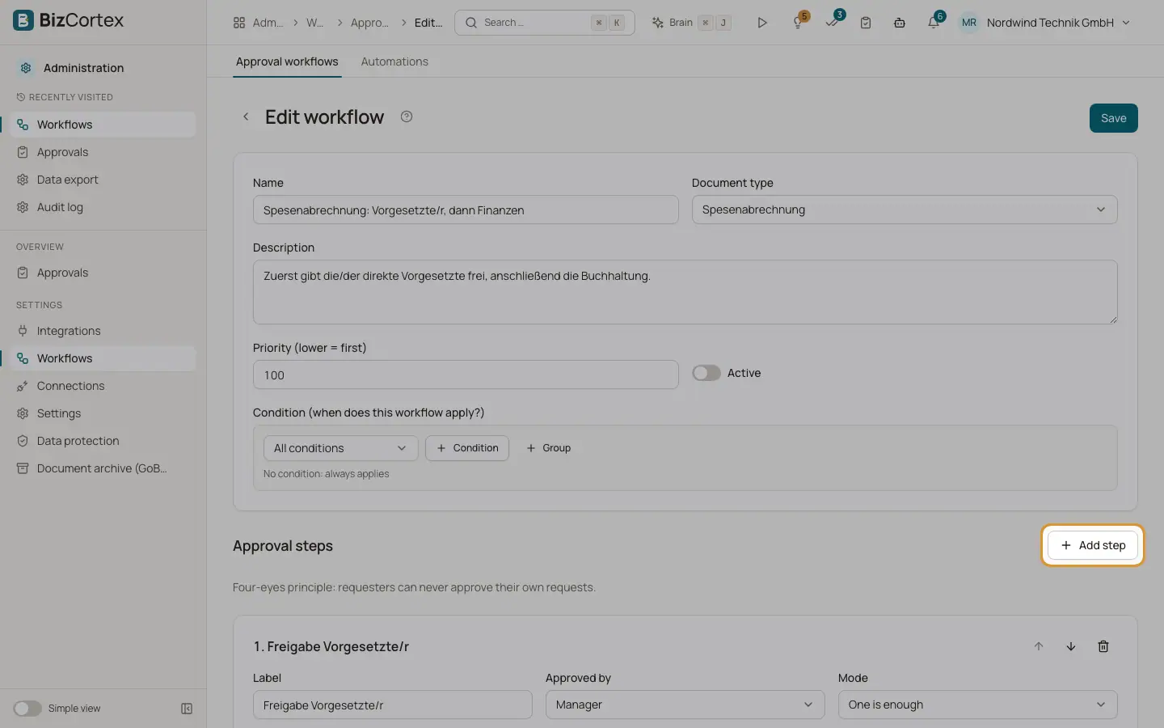This screenshot has width=1164, height=728.
Task: Click the play icon in top bar
Action: point(762,23)
